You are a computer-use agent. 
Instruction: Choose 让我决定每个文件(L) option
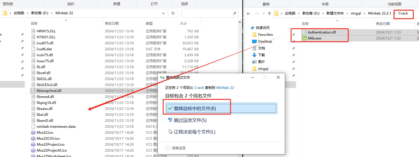221,132
